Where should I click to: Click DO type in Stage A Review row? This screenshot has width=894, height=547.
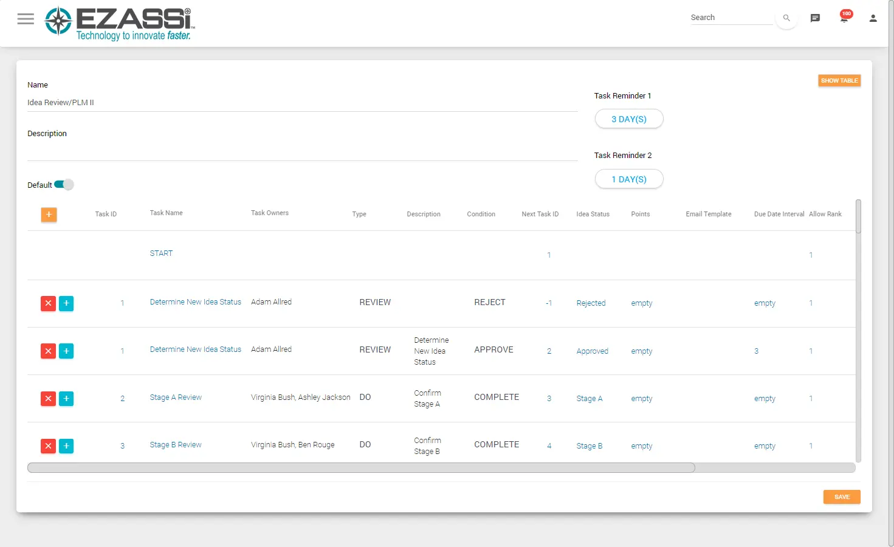(365, 397)
